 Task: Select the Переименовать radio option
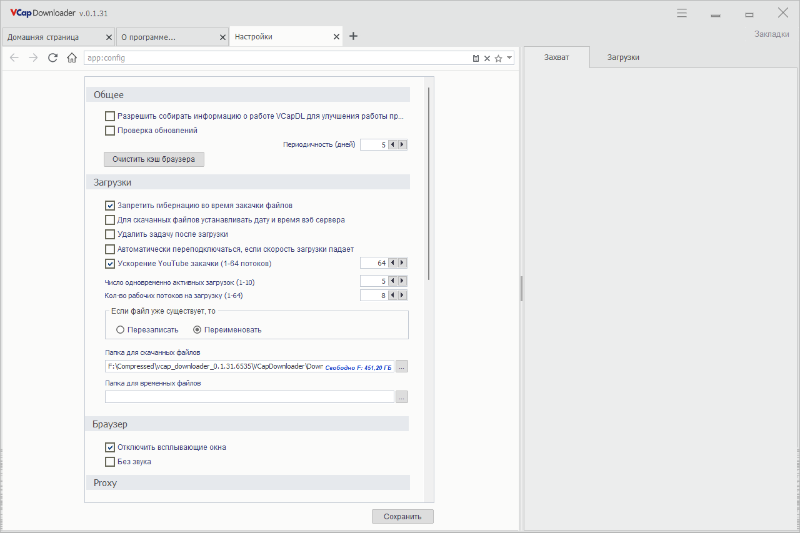tap(197, 330)
